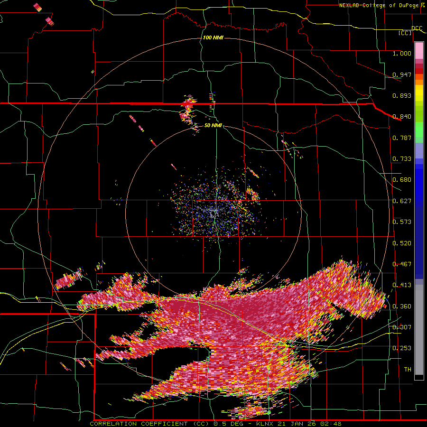The width and height of the screenshot is (427, 427).
Task: Select the 0.947 legend value
Action: [x=402, y=74]
